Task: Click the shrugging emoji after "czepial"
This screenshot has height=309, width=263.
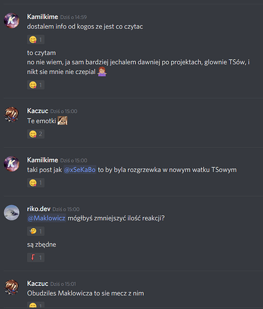Action: coord(102,72)
